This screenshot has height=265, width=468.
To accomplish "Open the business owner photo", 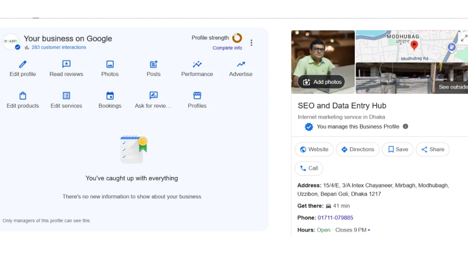I will click(x=323, y=62).
